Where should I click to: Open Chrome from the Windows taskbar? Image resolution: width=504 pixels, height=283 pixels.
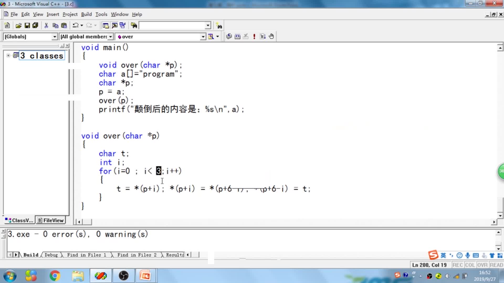pyautogui.click(x=55, y=276)
